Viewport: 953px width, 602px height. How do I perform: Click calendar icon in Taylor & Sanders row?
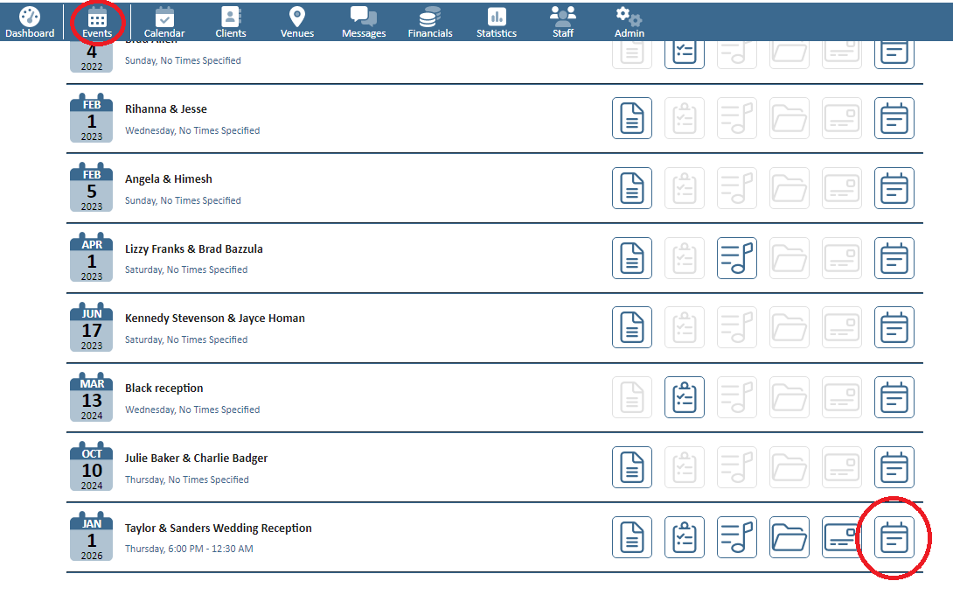(x=894, y=537)
